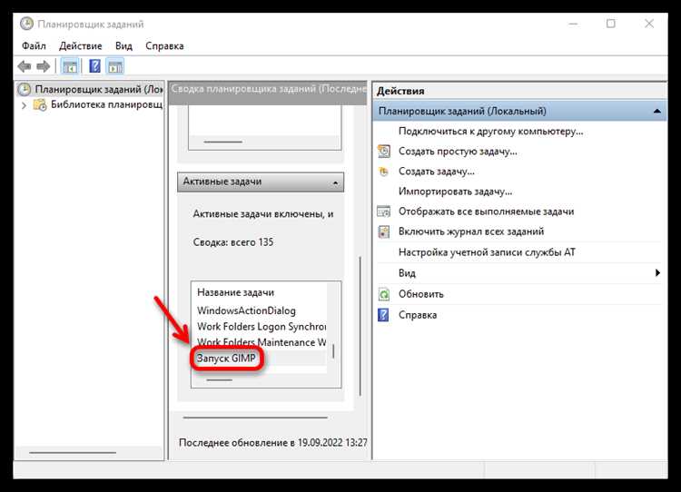Image resolution: width=681 pixels, height=492 pixels.
Task: Click the Библиотека планировщика folder icon
Action: tap(40, 104)
